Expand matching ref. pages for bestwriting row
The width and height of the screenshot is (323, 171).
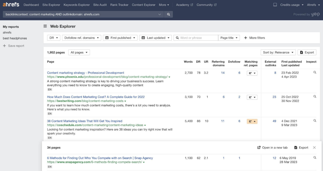pyautogui.click(x=252, y=97)
